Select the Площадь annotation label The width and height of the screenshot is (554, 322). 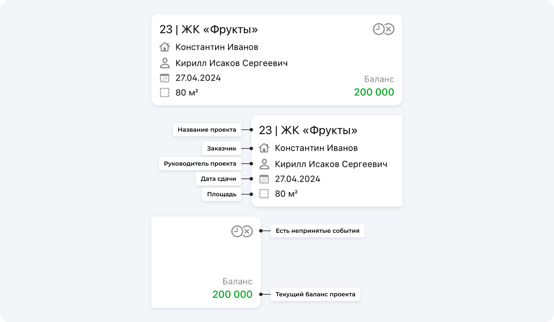click(x=222, y=194)
